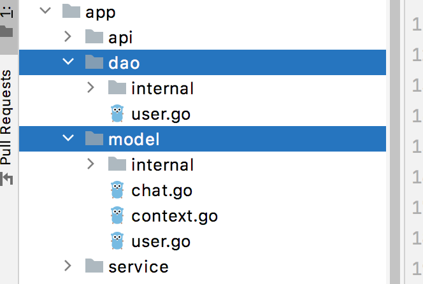Collapse the app folder chevron
The image size is (423, 284).
coord(45,11)
